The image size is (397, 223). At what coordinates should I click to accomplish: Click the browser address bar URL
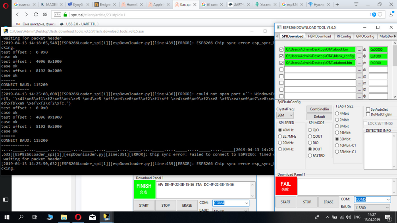coord(98,15)
